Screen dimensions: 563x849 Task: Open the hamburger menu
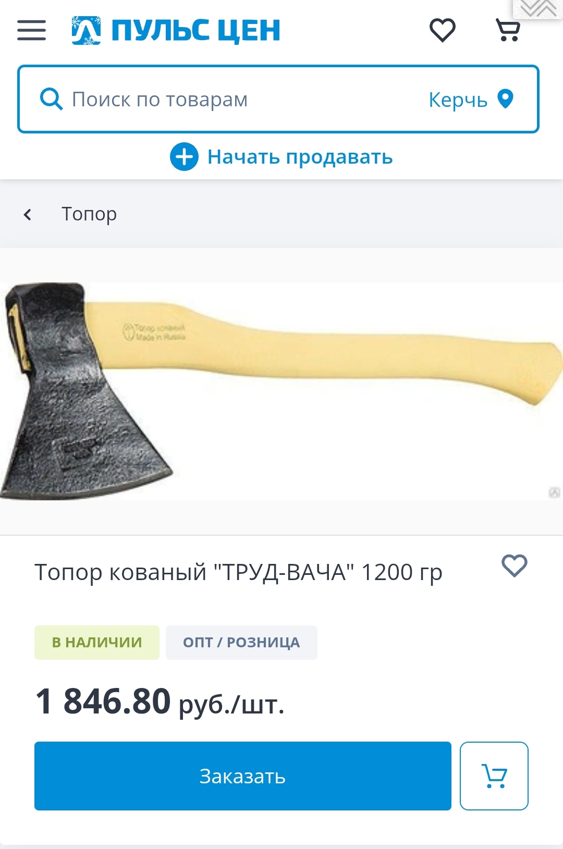click(31, 30)
